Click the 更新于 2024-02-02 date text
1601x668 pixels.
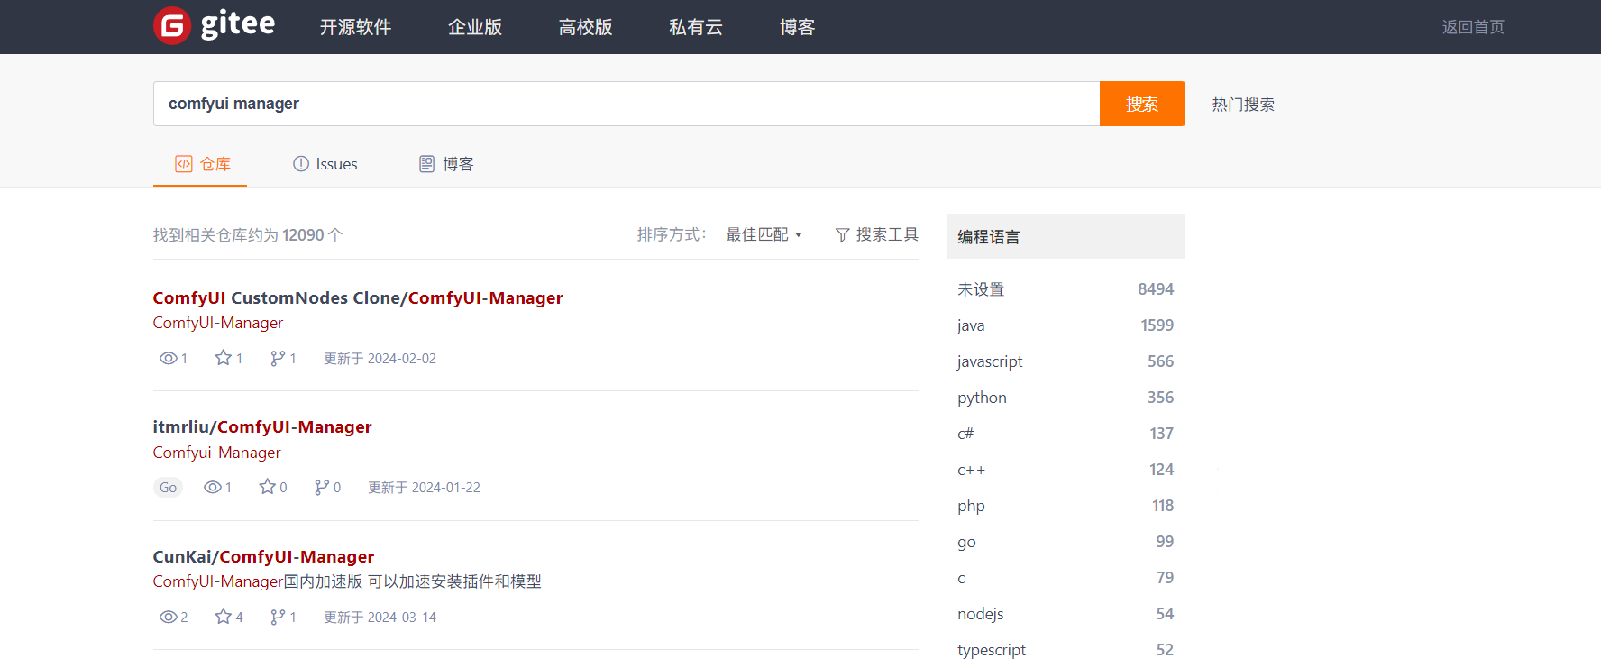click(380, 359)
